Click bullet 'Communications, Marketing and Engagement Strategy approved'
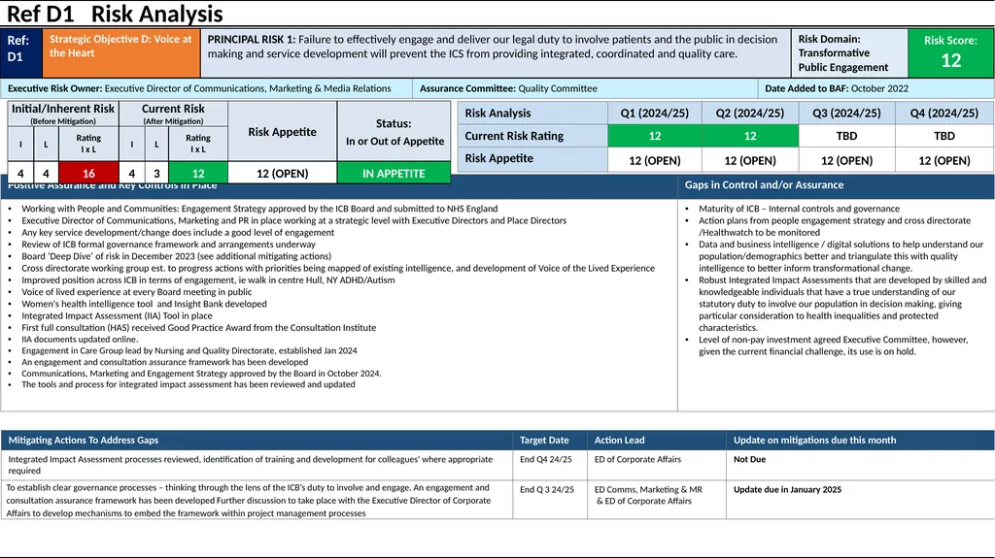 tap(201, 374)
